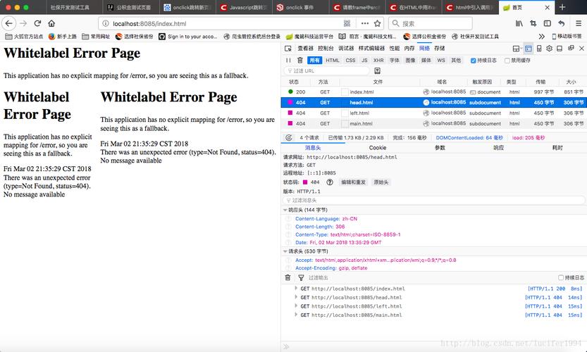
Task: Open devtools in separate window
Action: pos(571,49)
